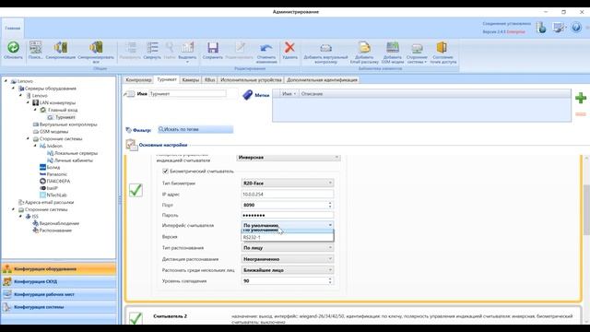
Task: Click the green plus add-tag icon
Action: [581, 98]
